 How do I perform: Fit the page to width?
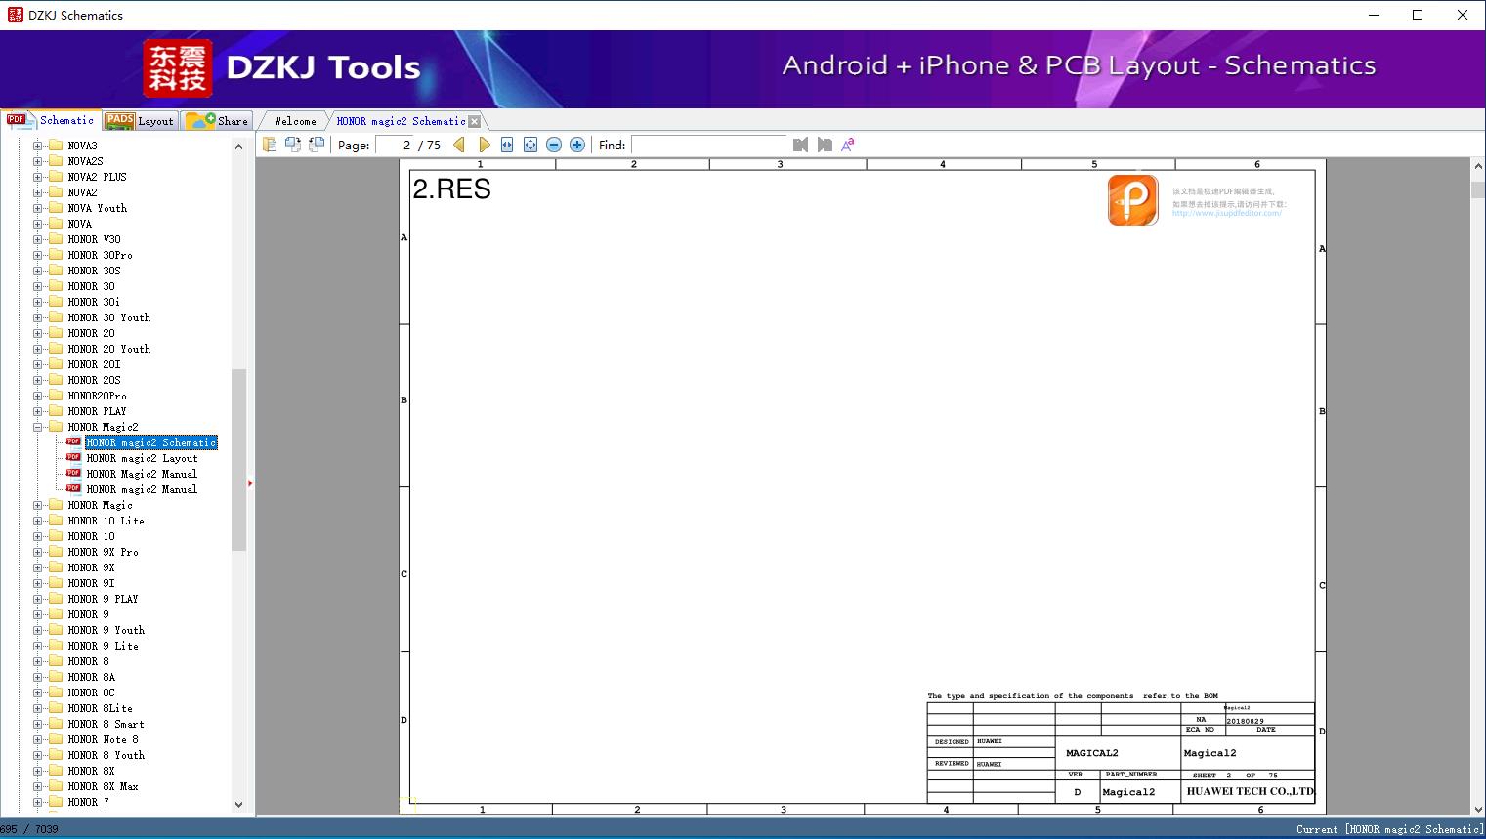pos(507,145)
